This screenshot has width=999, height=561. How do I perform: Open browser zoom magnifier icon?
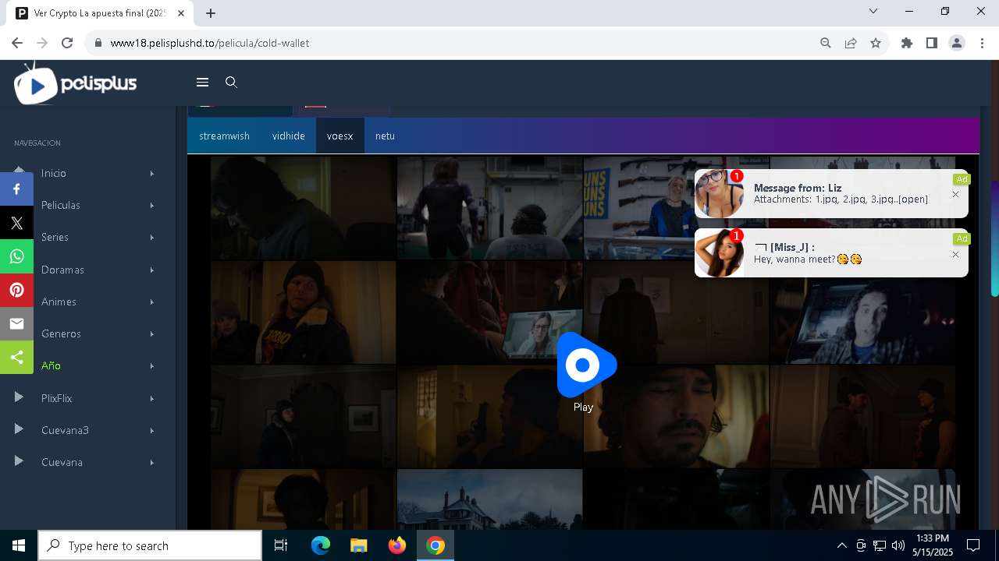(x=826, y=43)
